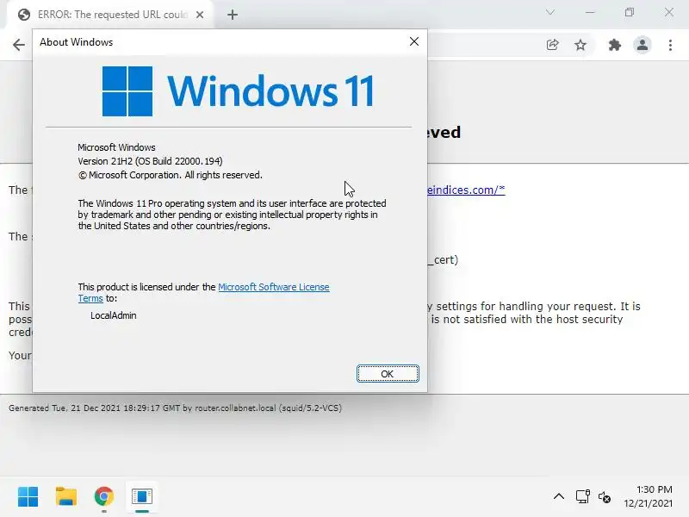Screen dimensions: 689x517
Task: Click the Microsoft Corporation copyright line
Action: [170, 175]
